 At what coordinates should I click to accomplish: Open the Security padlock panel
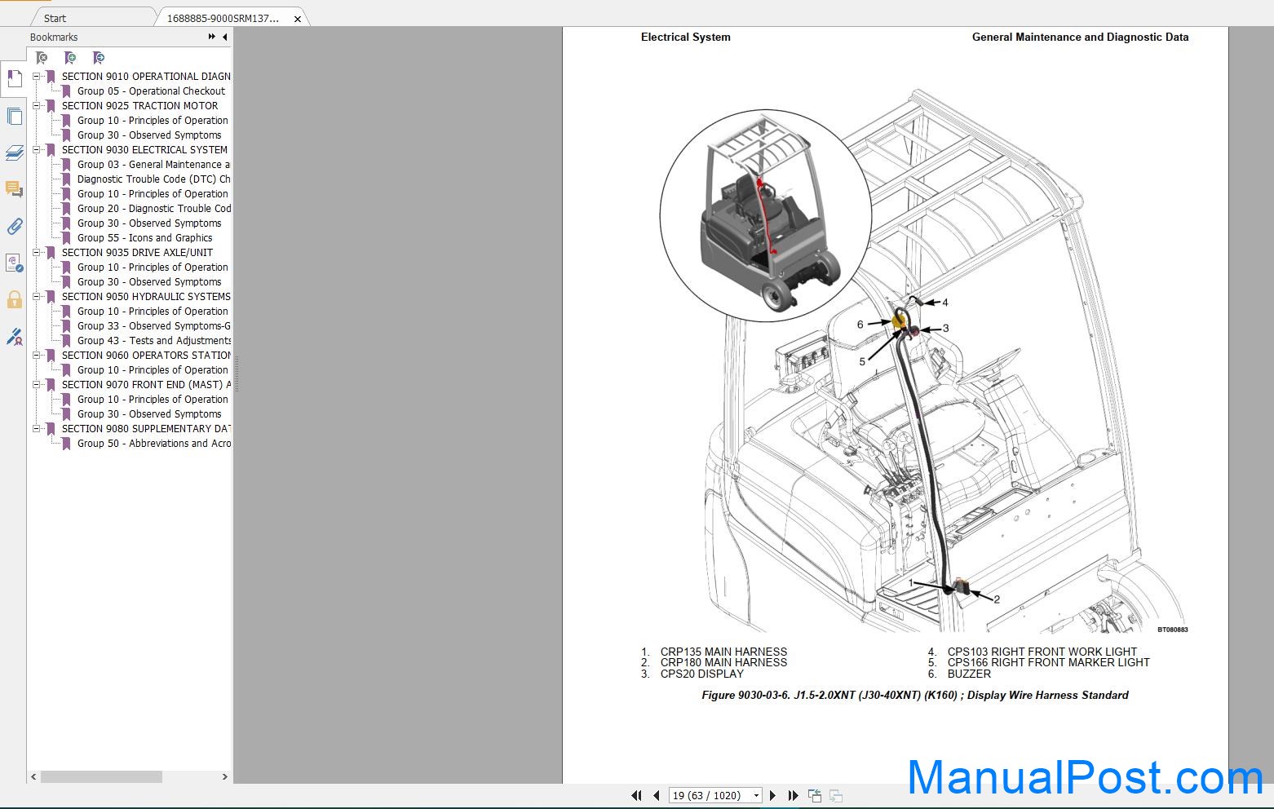14,299
